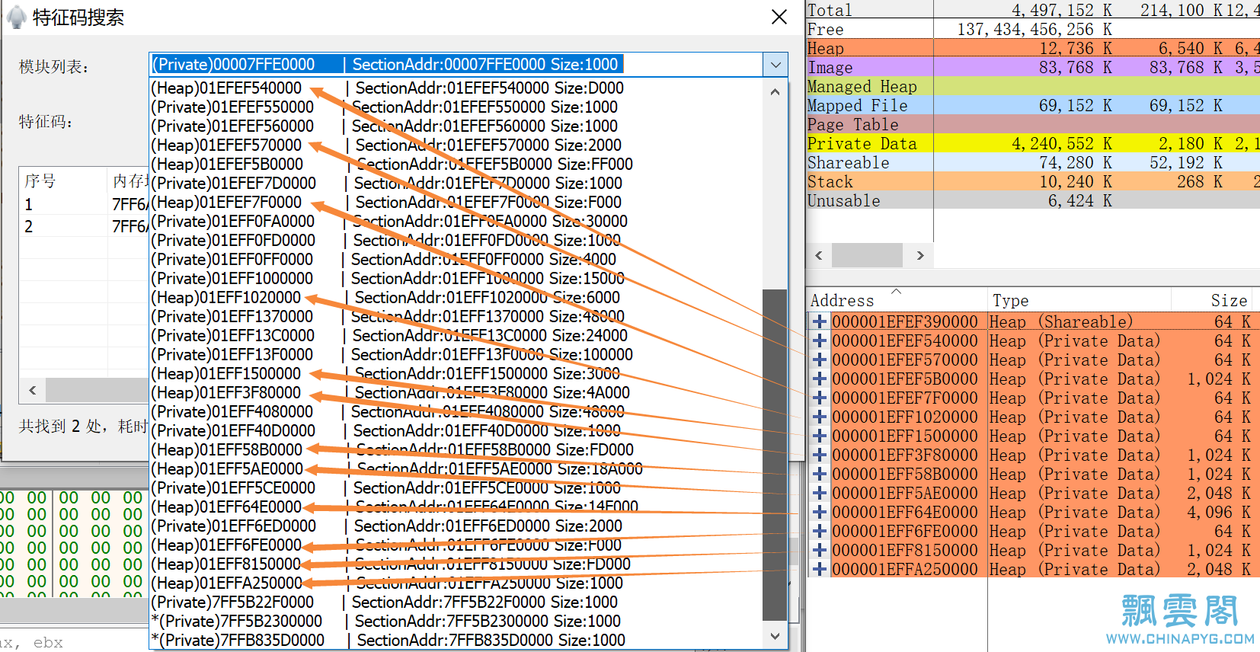Choose (Private)7FF5B22F0000 in module list
This screenshot has height=652, width=1260.
point(456,602)
